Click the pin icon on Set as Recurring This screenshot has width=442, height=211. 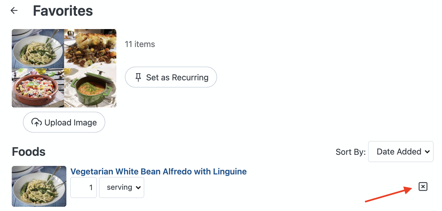138,77
